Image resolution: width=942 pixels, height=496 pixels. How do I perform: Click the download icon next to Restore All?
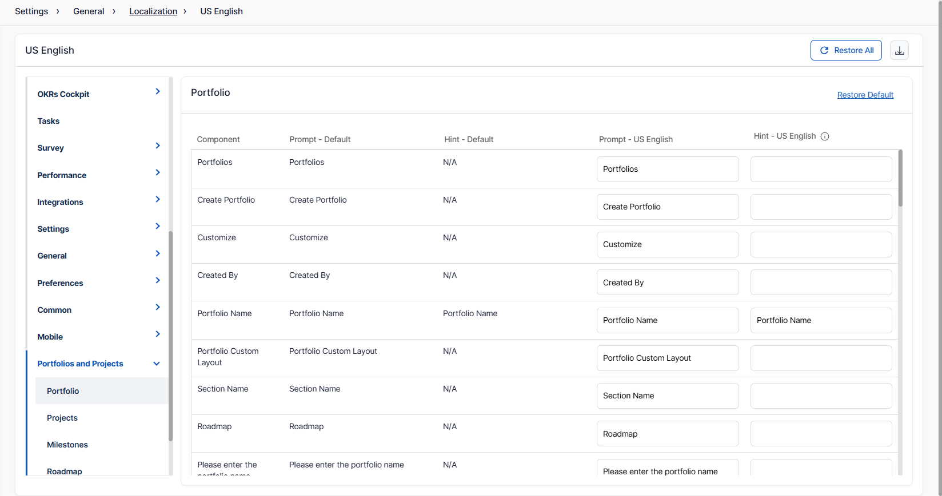click(899, 50)
